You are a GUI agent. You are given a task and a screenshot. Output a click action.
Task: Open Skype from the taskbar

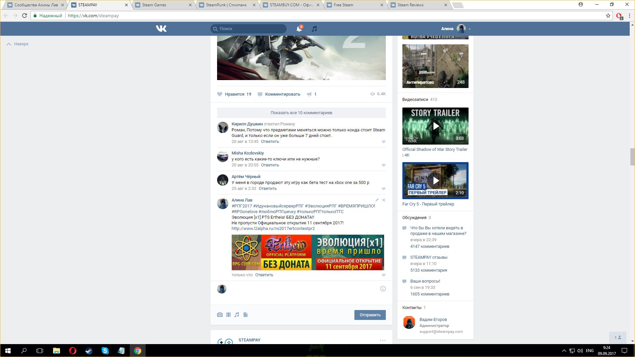[x=105, y=351]
